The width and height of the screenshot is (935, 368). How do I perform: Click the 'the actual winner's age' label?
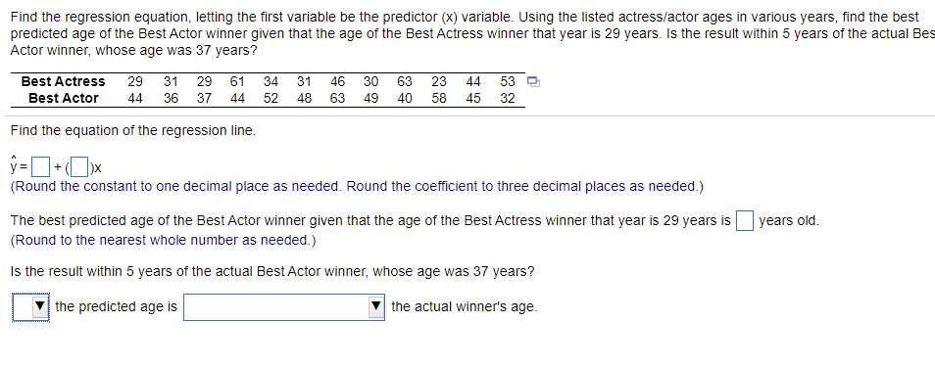[464, 307]
